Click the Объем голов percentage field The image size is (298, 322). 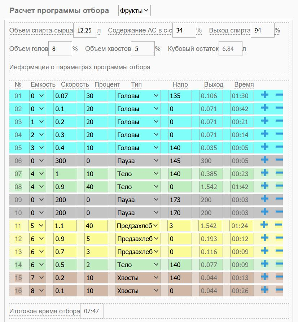coord(60,49)
